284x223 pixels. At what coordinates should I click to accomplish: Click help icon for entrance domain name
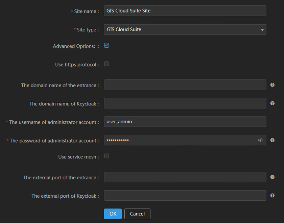tap(273, 85)
